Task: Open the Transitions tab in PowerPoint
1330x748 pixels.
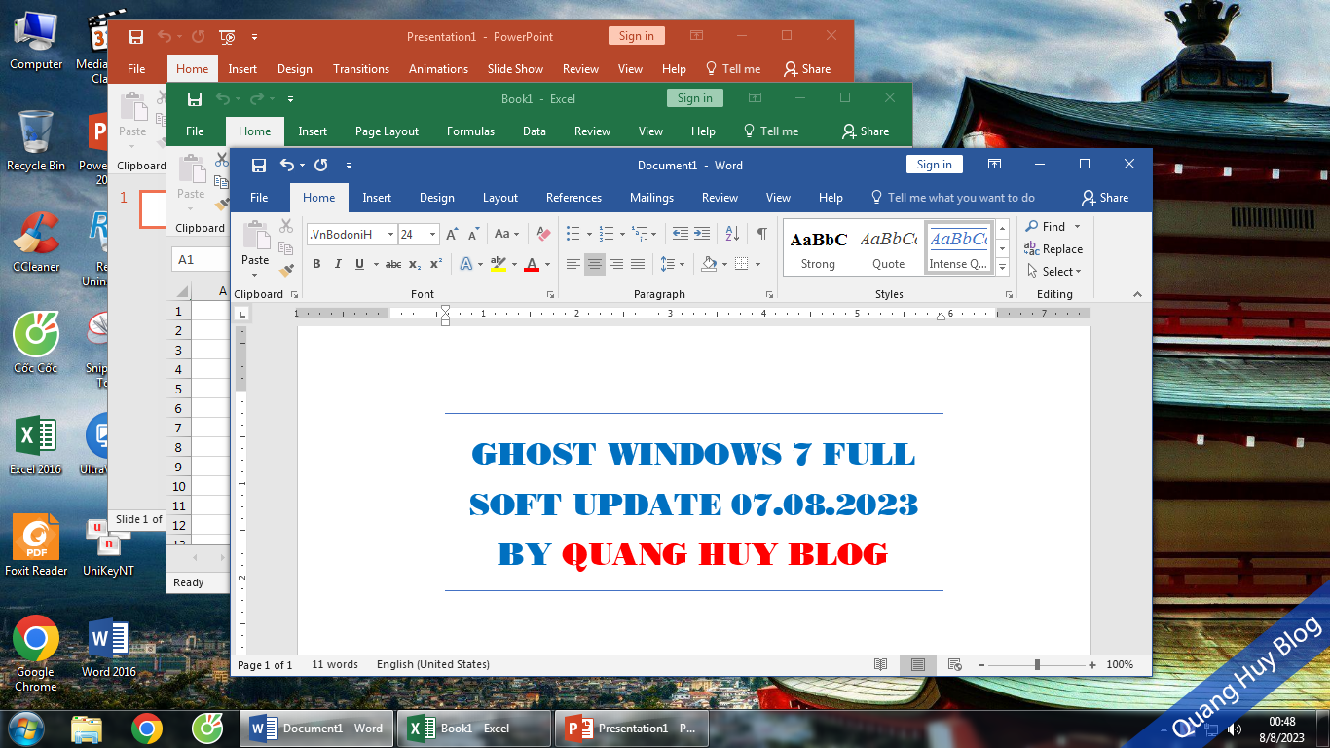Action: point(361,68)
